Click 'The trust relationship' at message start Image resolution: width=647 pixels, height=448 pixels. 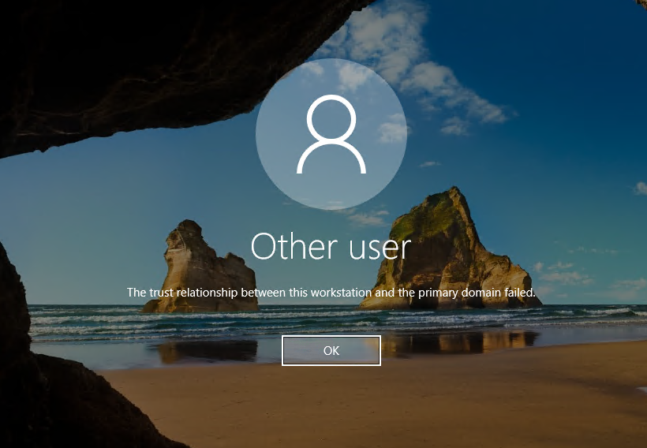[174, 293]
